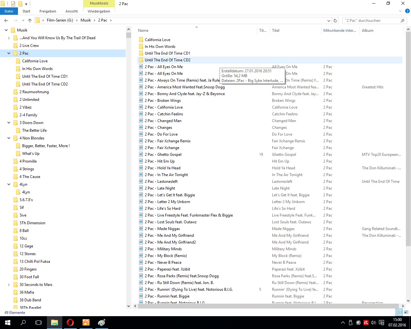Switch to the Start ribbon tab
The image size is (411, 329).
pyautogui.click(x=26, y=11)
